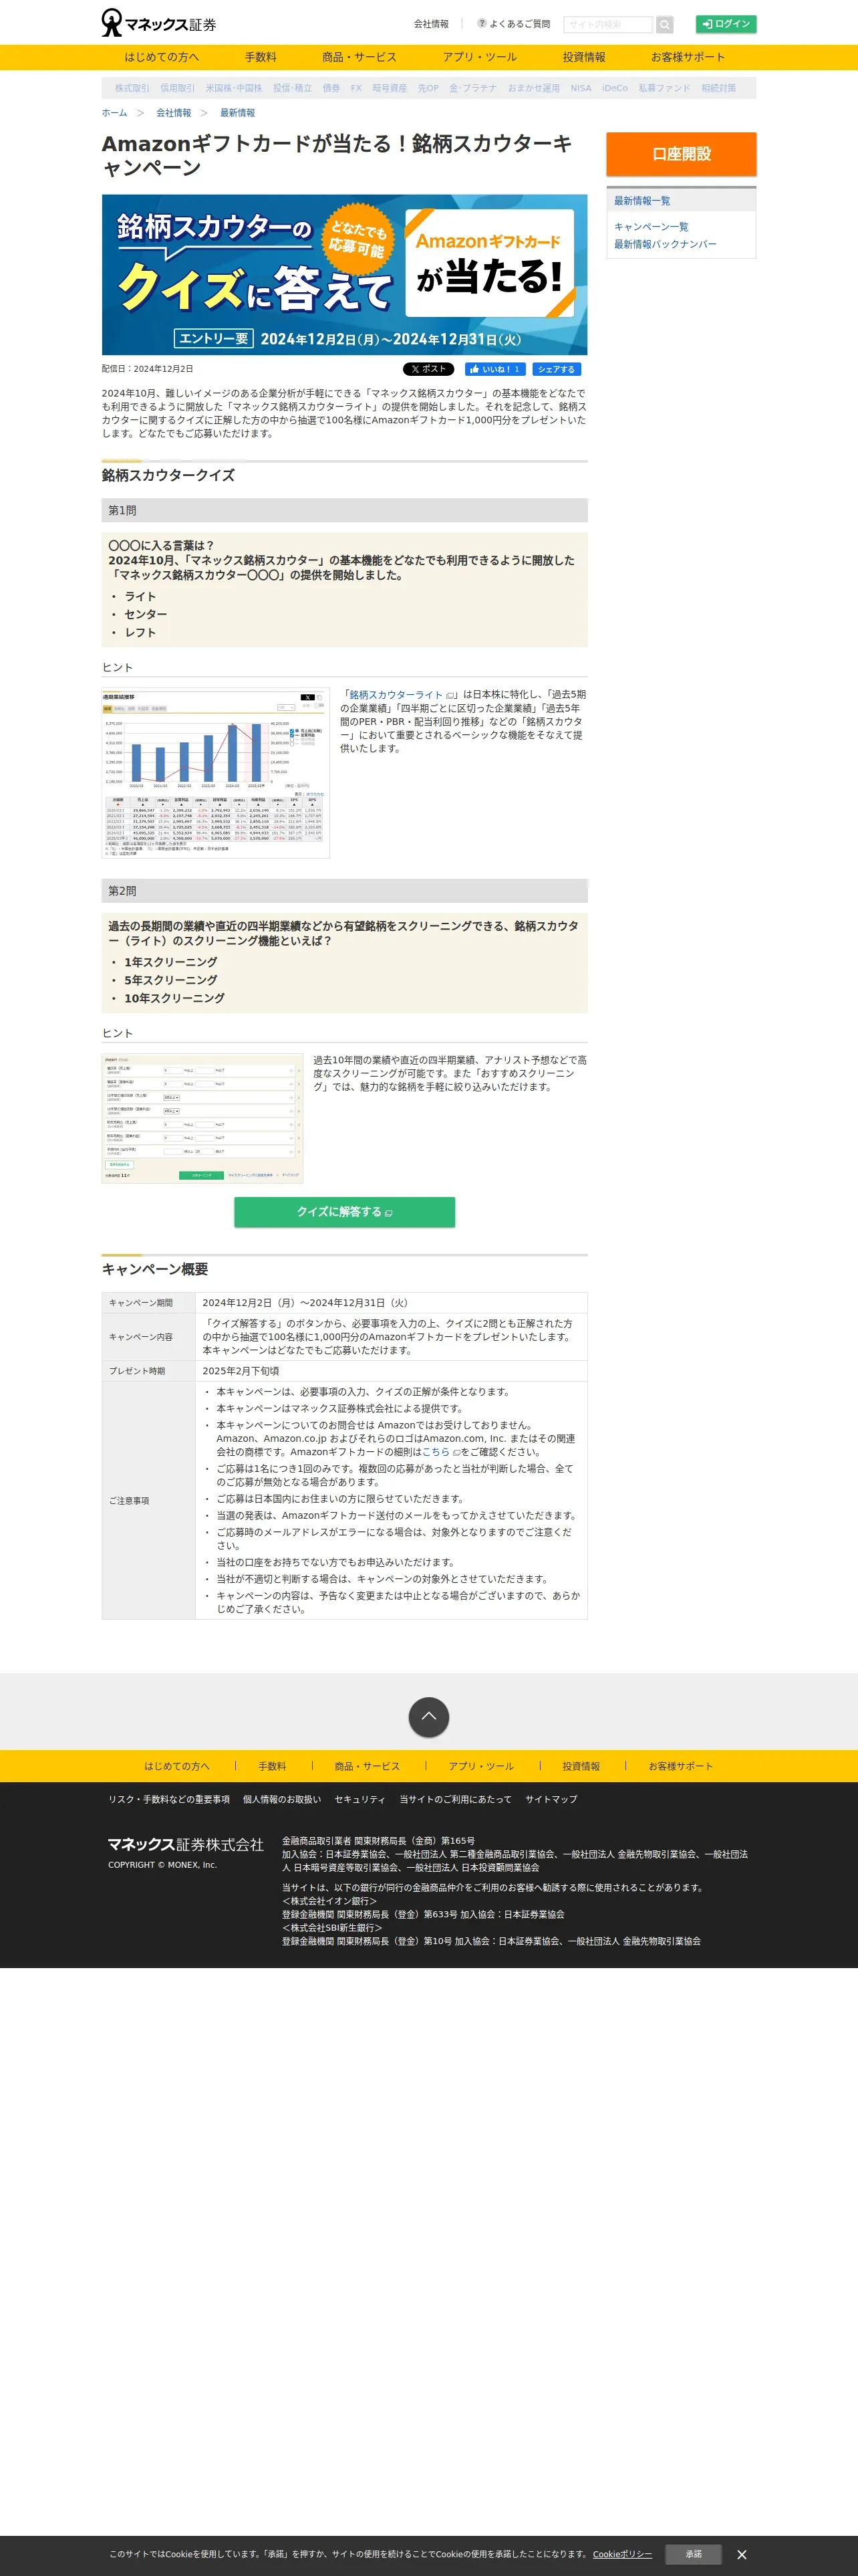Select 信用取引 in the sub navigation
The width and height of the screenshot is (858, 2576).
(178, 88)
